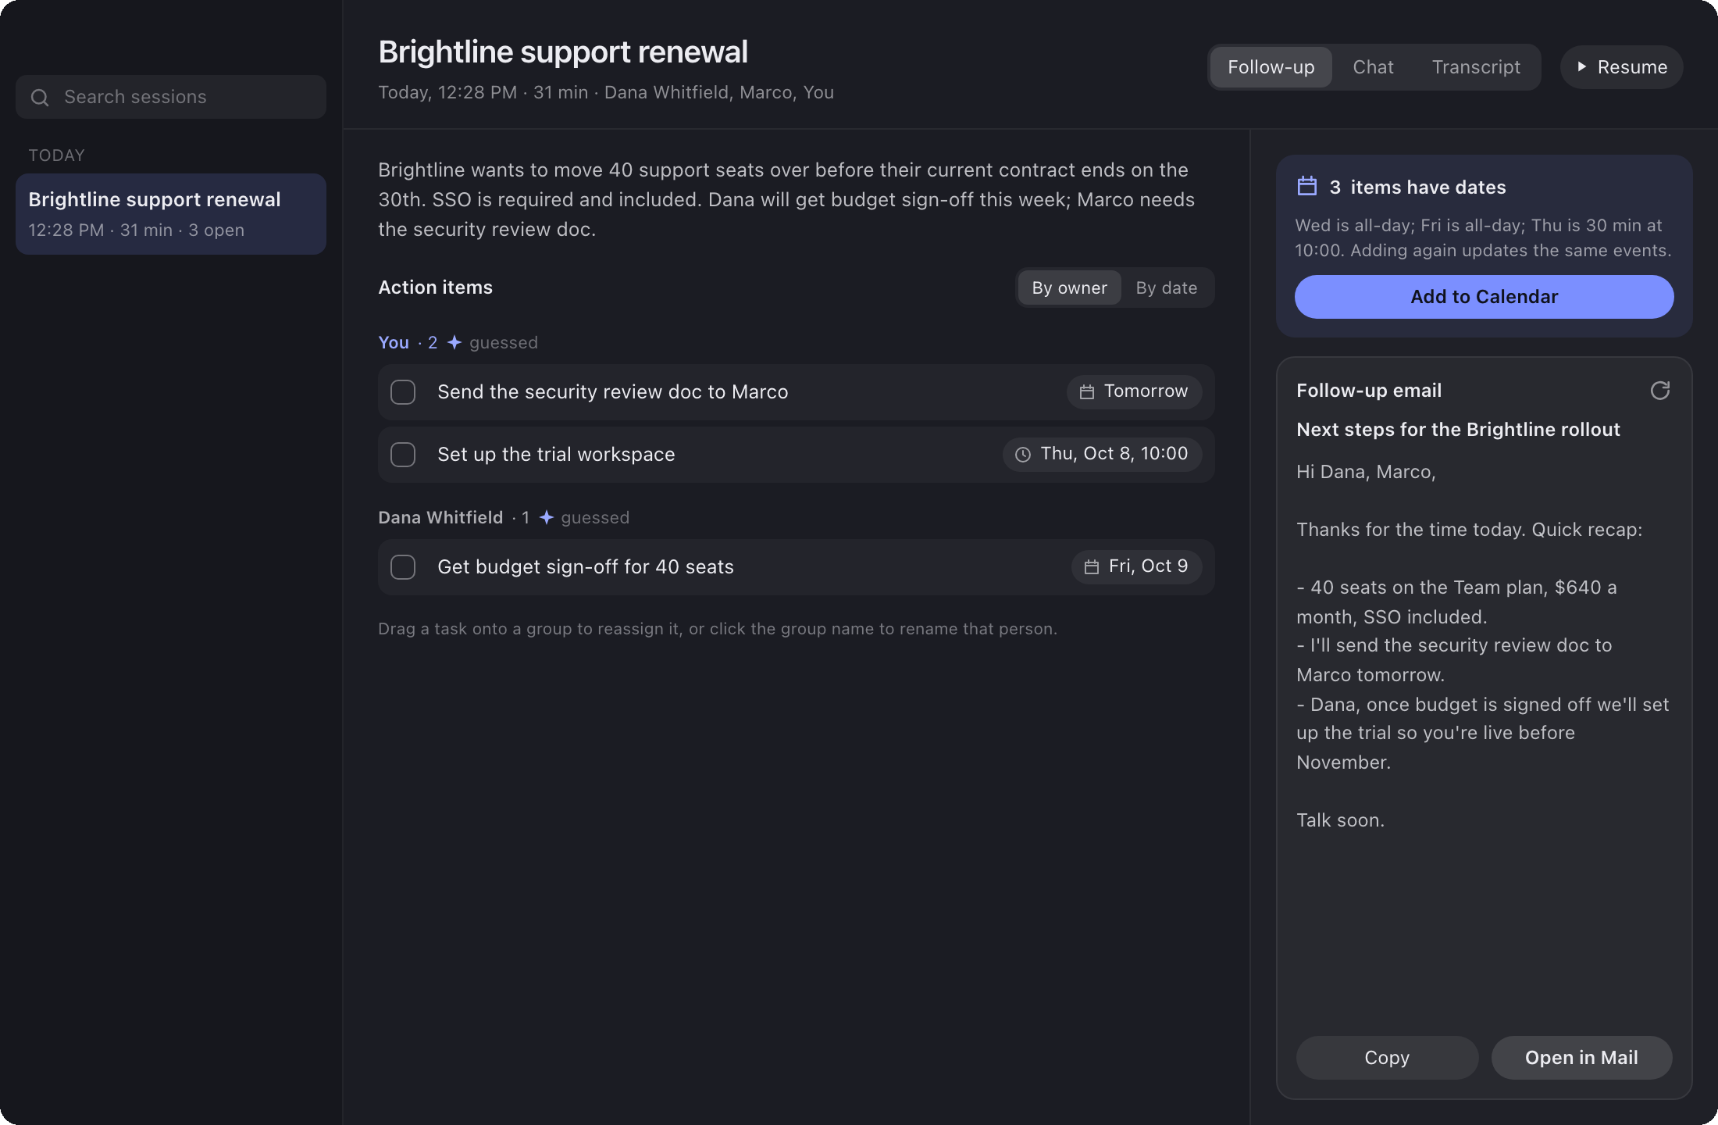1718x1125 pixels.
Task: Click the Send the security review doc task text
Action: pyautogui.click(x=613, y=392)
